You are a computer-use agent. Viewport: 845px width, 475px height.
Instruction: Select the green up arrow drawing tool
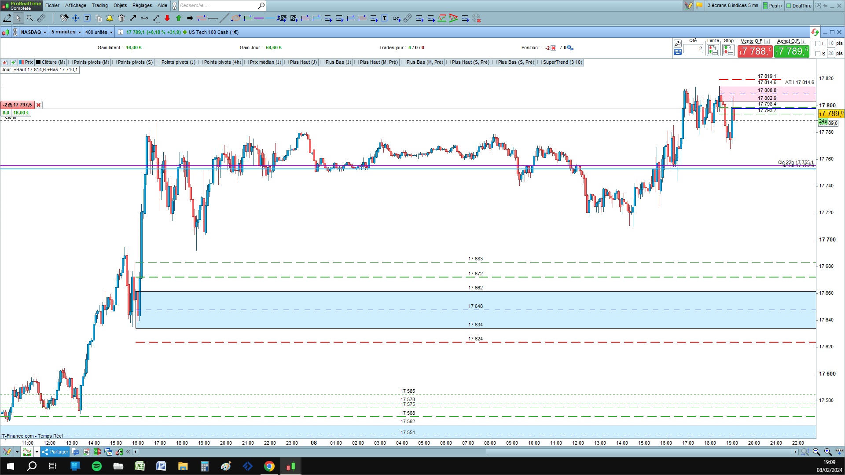pyautogui.click(x=179, y=18)
